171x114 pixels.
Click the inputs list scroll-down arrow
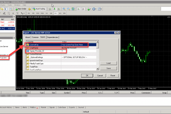pos(97,69)
